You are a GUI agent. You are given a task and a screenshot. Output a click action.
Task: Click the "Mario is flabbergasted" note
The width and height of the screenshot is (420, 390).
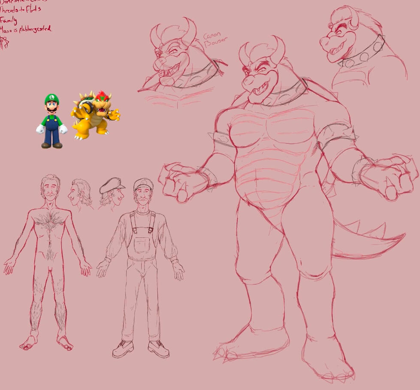point(26,30)
